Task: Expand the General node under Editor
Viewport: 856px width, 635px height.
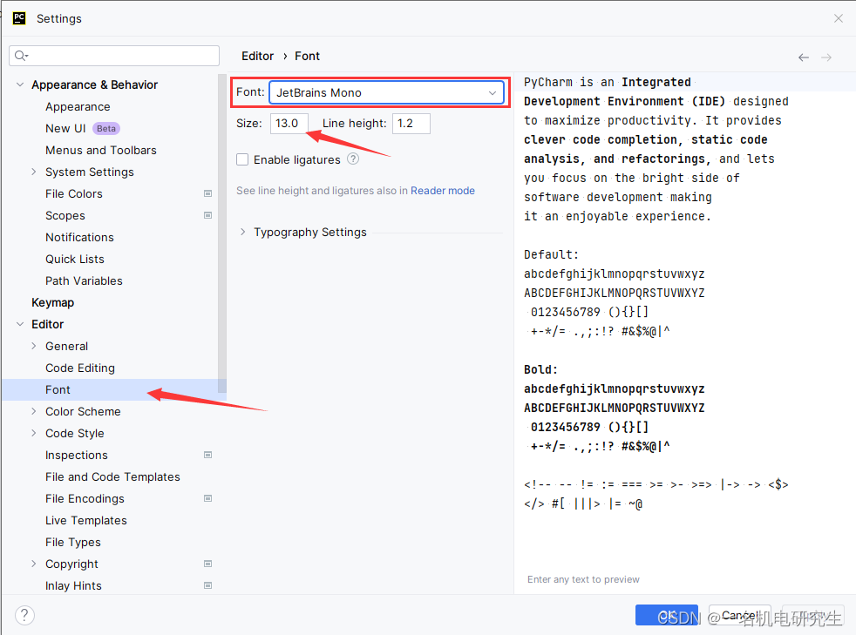Action: (34, 346)
